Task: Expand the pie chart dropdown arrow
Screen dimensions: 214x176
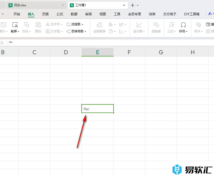Action: point(115,32)
